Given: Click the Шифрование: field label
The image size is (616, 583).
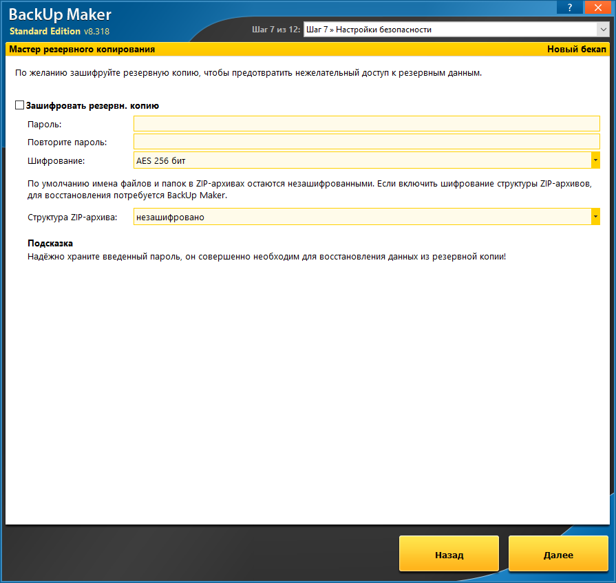Looking at the screenshot, I should [x=56, y=160].
